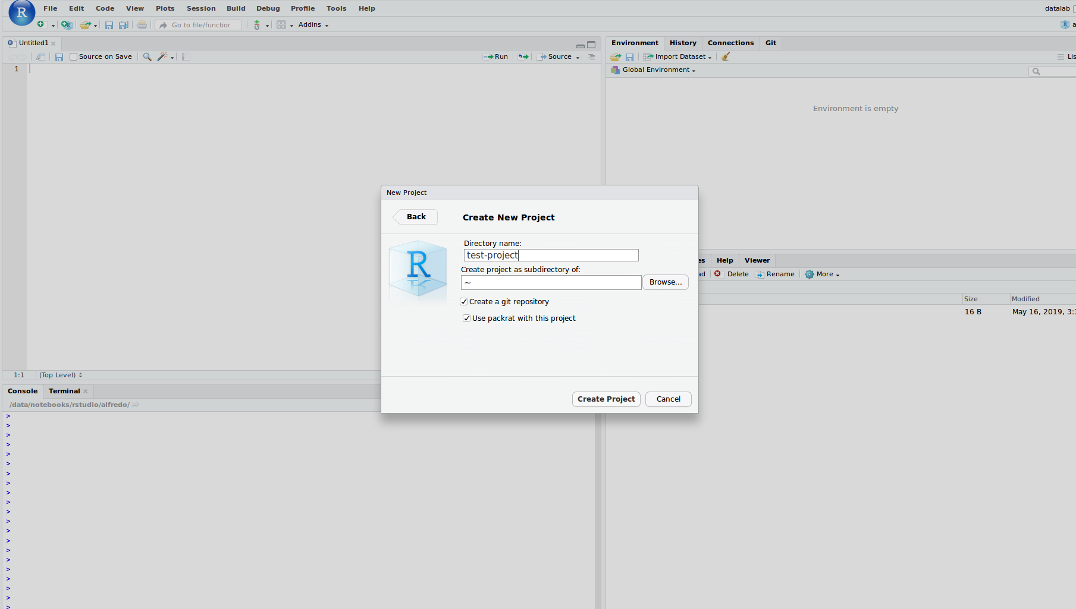Click the re-run previous code icon
The width and height of the screenshot is (1076, 609).
(523, 57)
